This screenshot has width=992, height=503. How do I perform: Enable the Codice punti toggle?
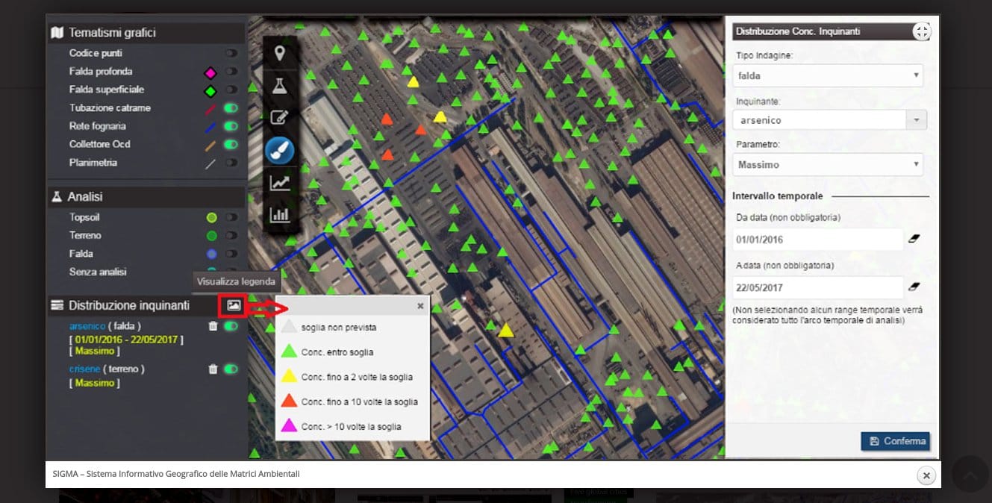[231, 53]
